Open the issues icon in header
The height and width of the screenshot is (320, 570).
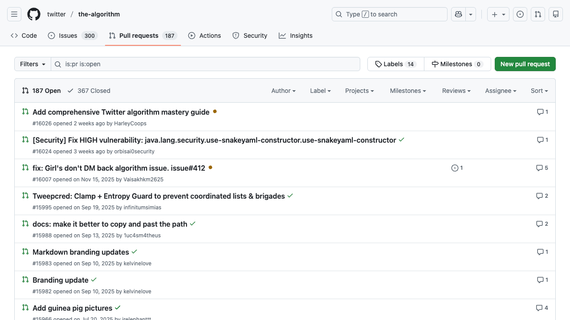click(x=520, y=14)
